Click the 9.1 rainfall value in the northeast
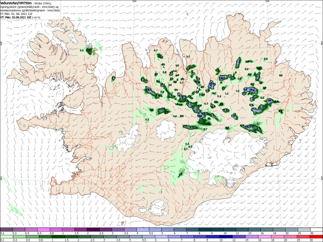Viewport: 323px width, 242px height. (x=258, y=76)
